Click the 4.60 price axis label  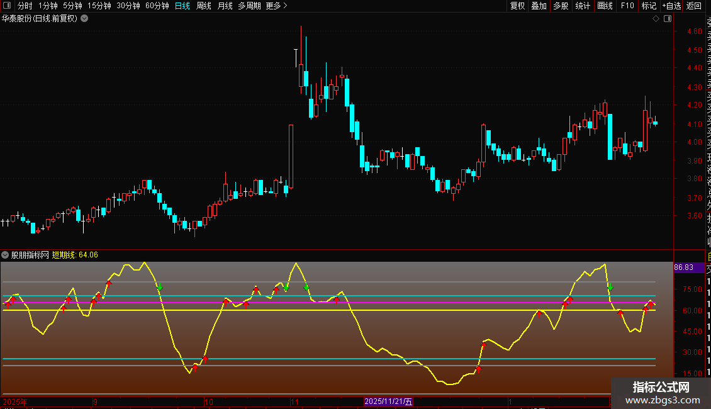pyautogui.click(x=694, y=31)
